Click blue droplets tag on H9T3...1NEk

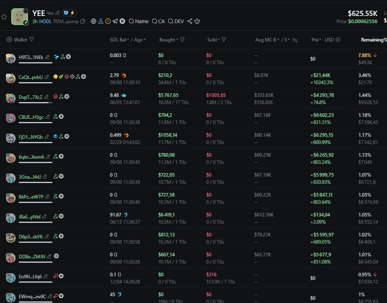pos(56,57)
